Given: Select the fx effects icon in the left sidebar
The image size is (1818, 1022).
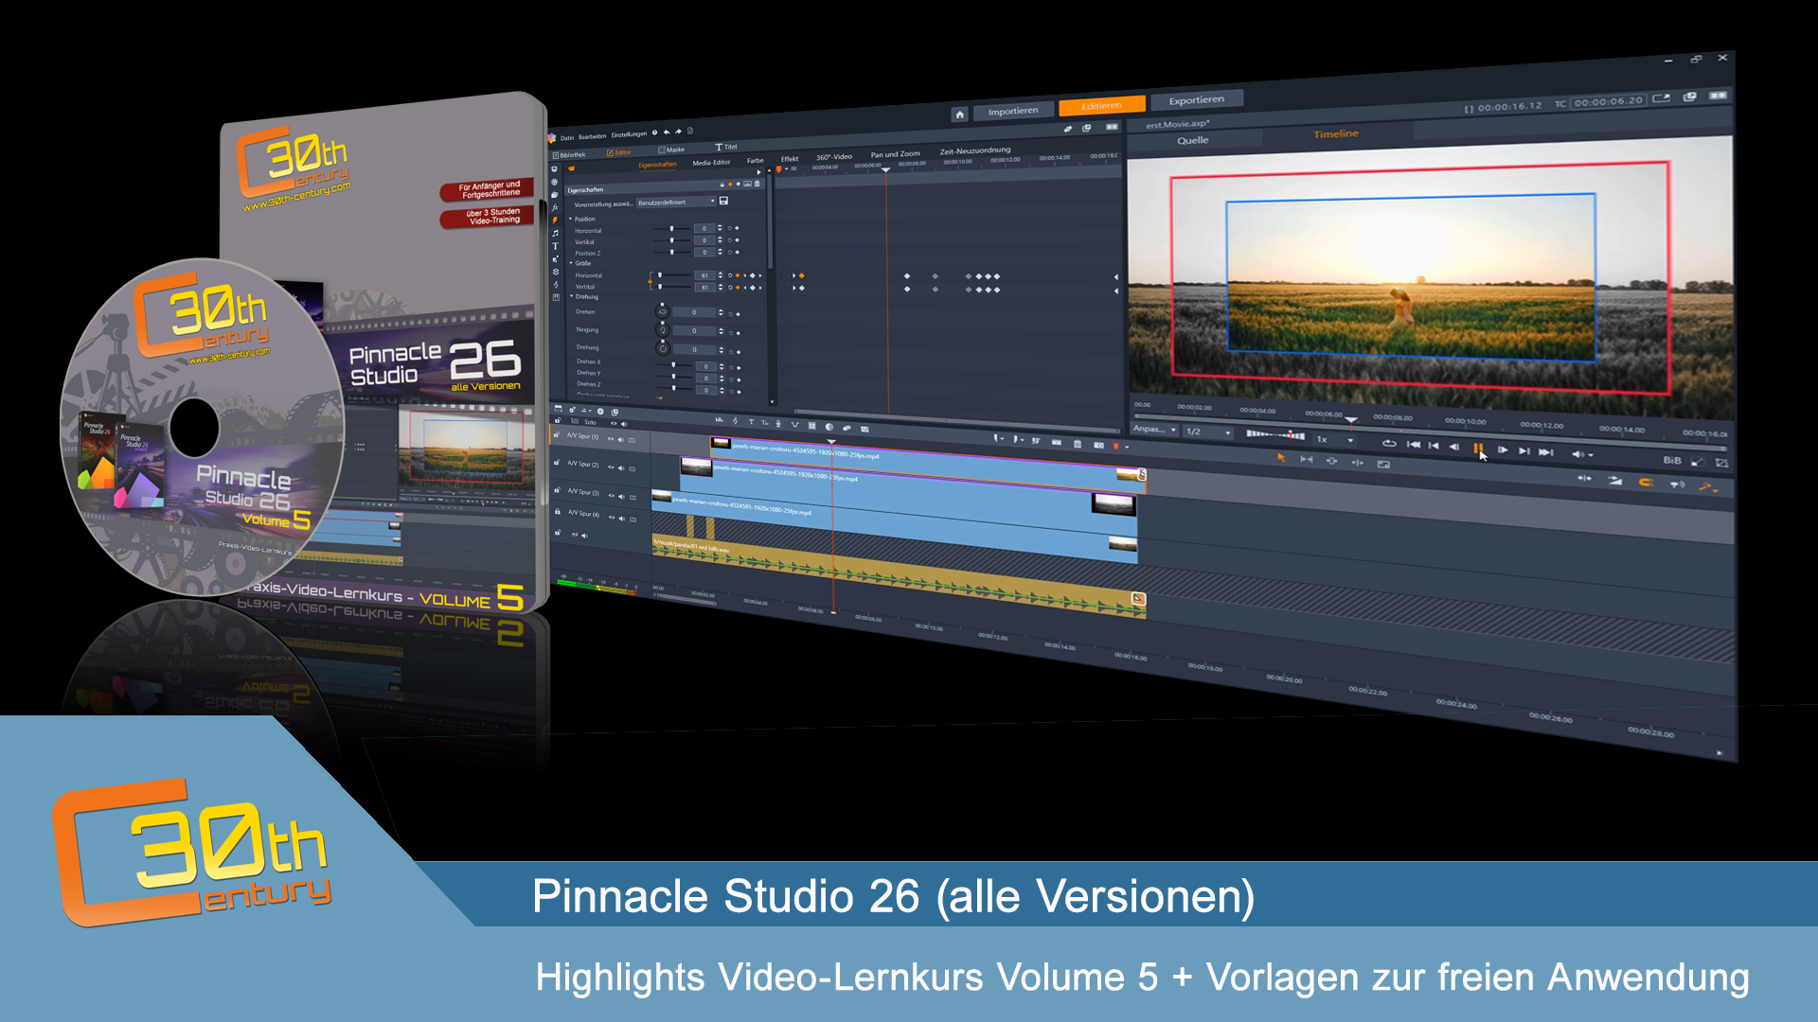Looking at the screenshot, I should [555, 207].
